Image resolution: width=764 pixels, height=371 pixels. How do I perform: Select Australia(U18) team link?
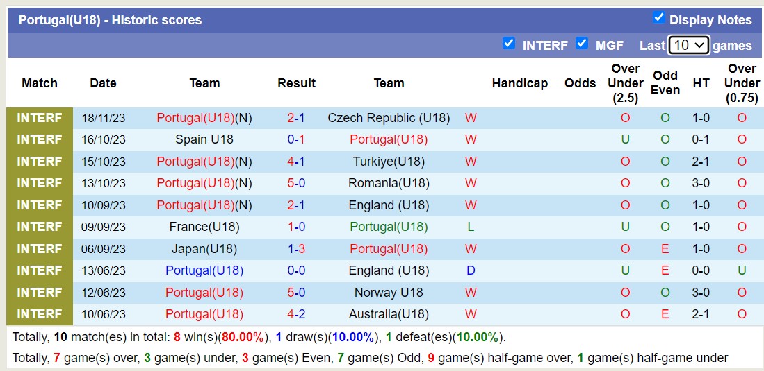click(389, 314)
